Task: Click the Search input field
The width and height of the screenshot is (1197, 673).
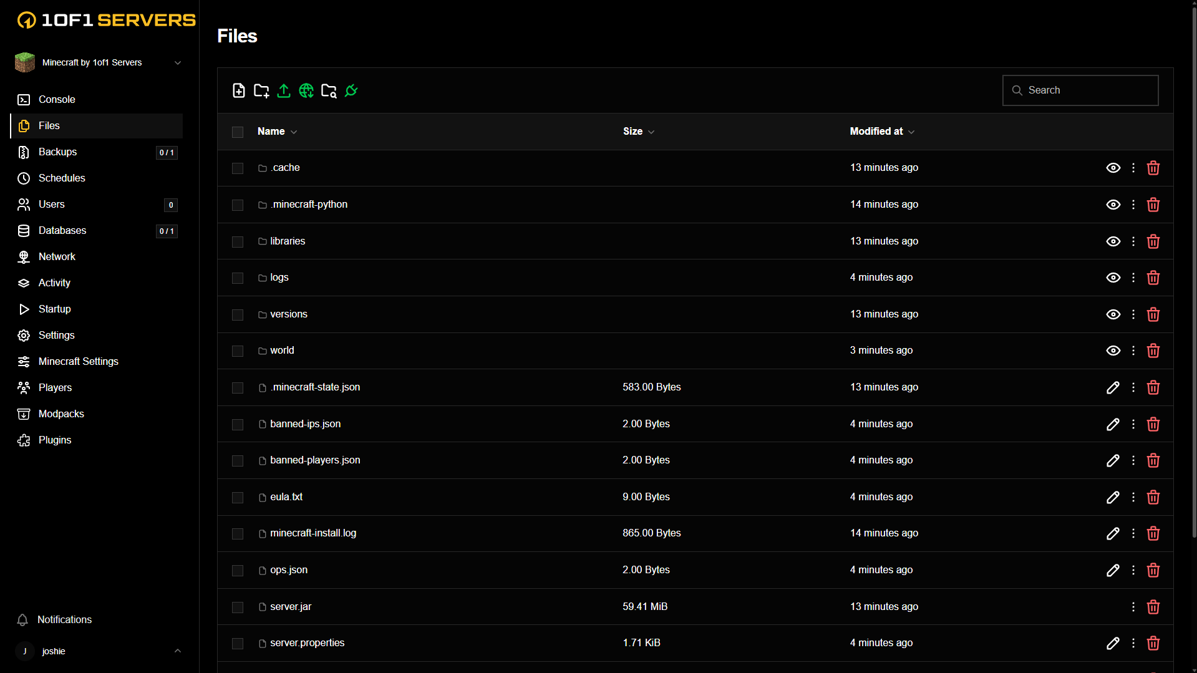Action: (x=1080, y=90)
